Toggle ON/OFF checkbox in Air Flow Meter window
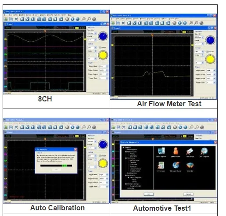 click(207, 51)
